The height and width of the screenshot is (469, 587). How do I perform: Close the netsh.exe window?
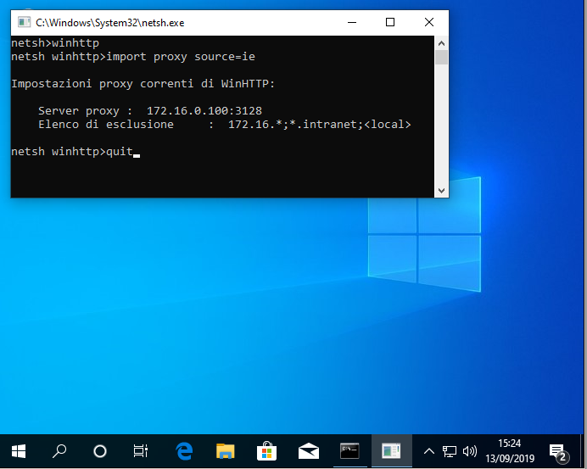pyautogui.click(x=429, y=22)
